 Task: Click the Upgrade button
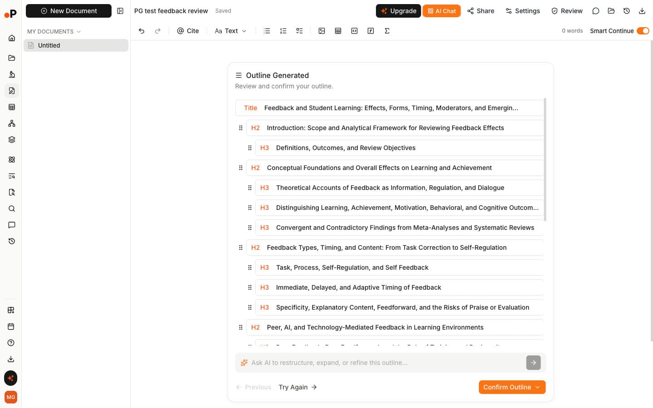coord(398,11)
